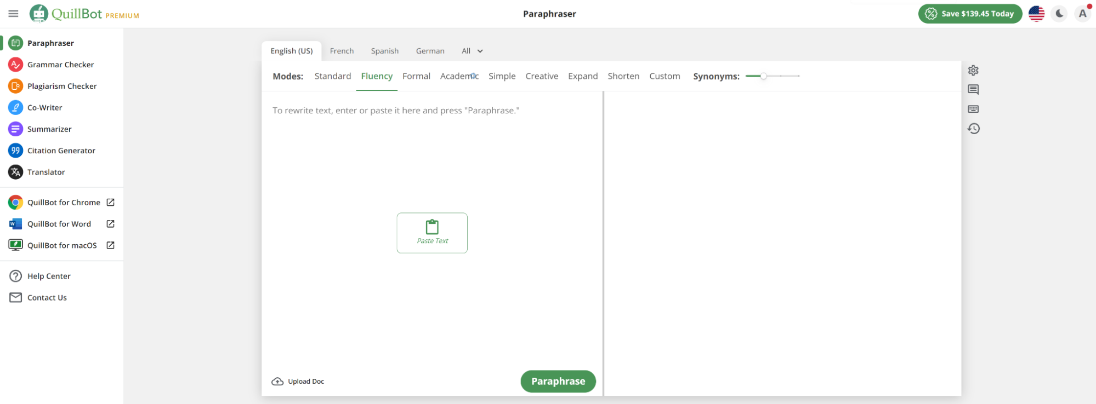
Task: Select the Simple mode
Action: [502, 76]
